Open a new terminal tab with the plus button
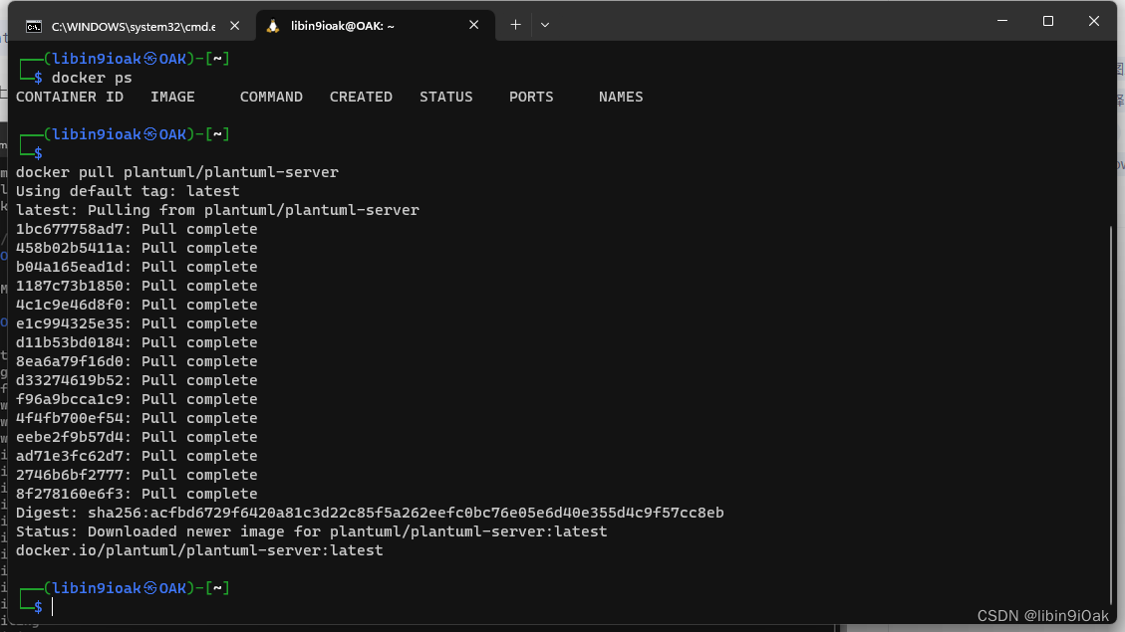 515,25
